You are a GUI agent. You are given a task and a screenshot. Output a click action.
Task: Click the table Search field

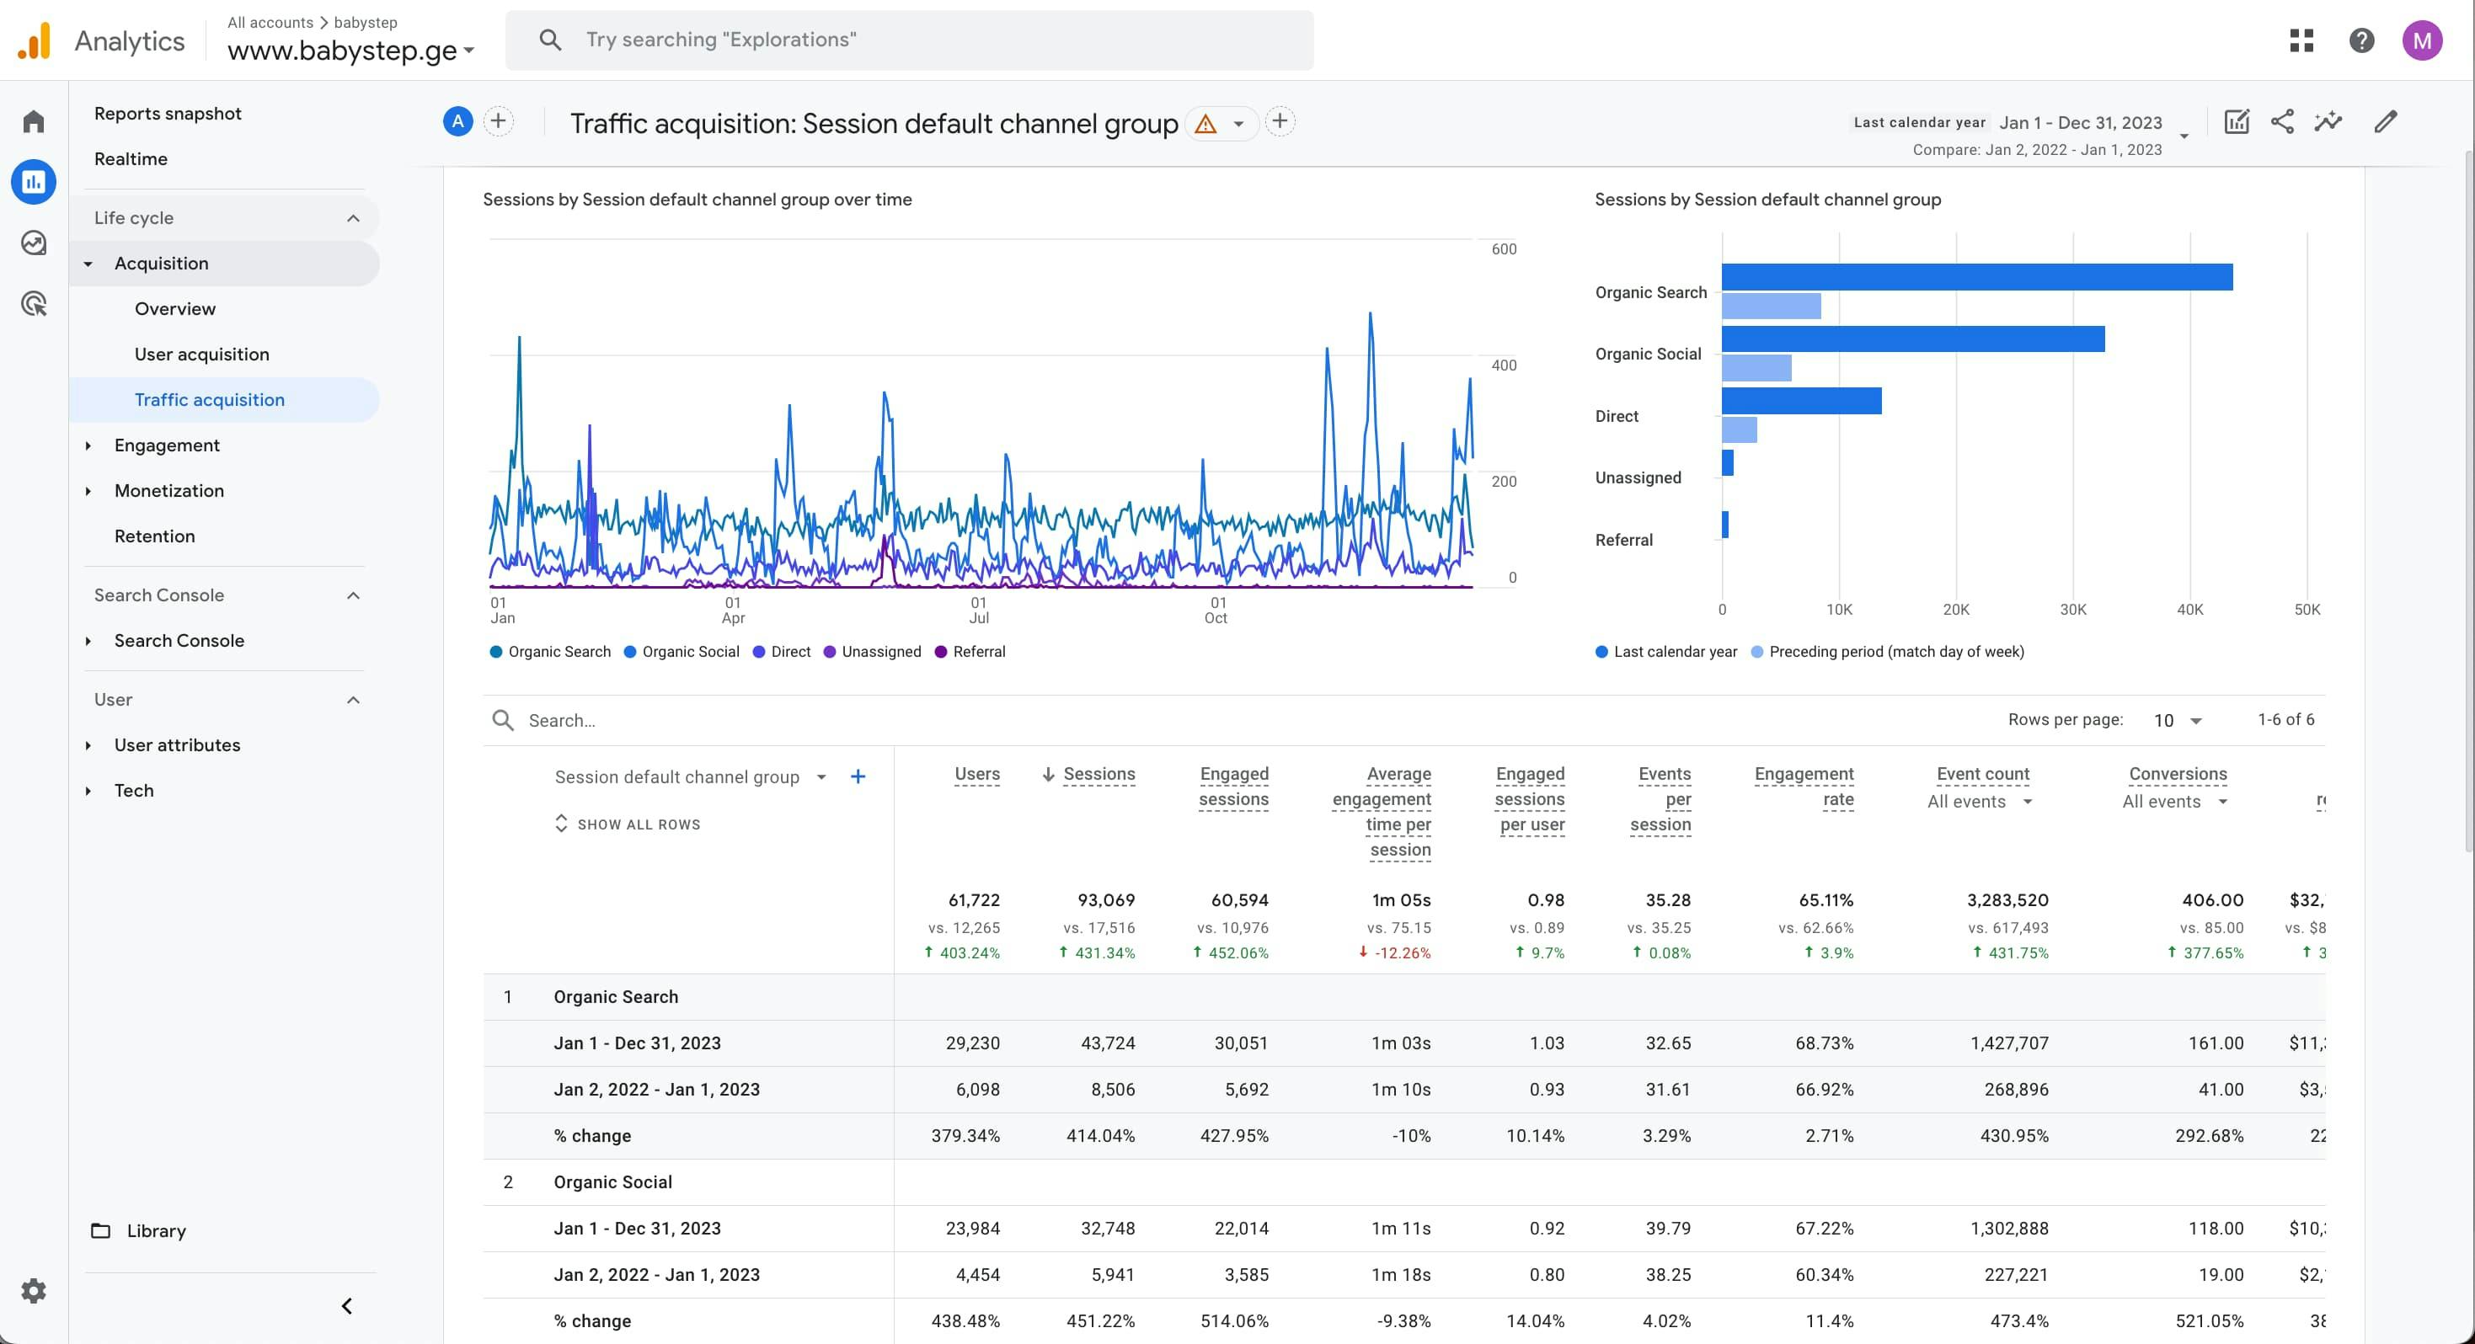pos(672,721)
